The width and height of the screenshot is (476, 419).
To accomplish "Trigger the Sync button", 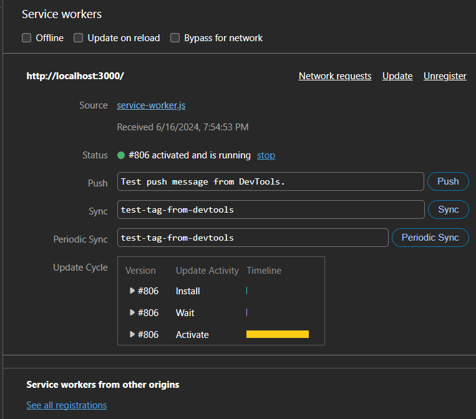I will (449, 209).
